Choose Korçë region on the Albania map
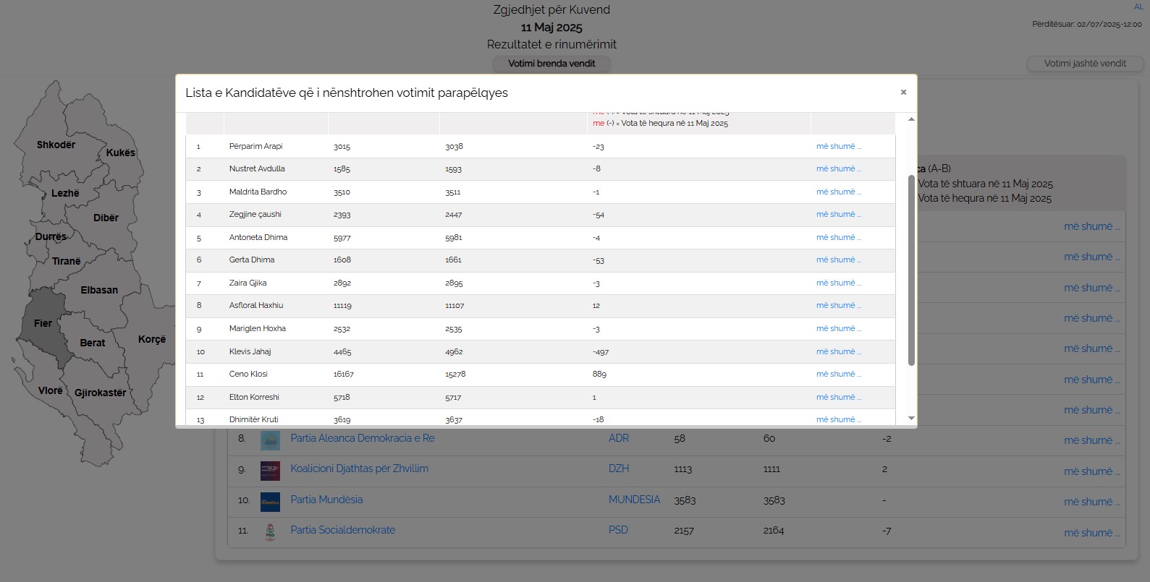This screenshot has height=582, width=1150. (152, 339)
